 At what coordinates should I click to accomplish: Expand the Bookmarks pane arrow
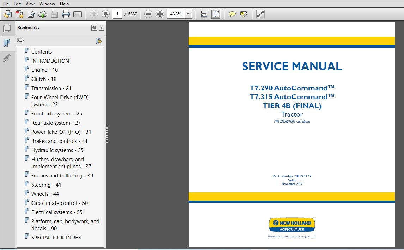click(102, 28)
